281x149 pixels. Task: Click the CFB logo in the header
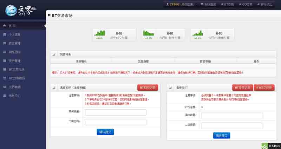coord(21,10)
